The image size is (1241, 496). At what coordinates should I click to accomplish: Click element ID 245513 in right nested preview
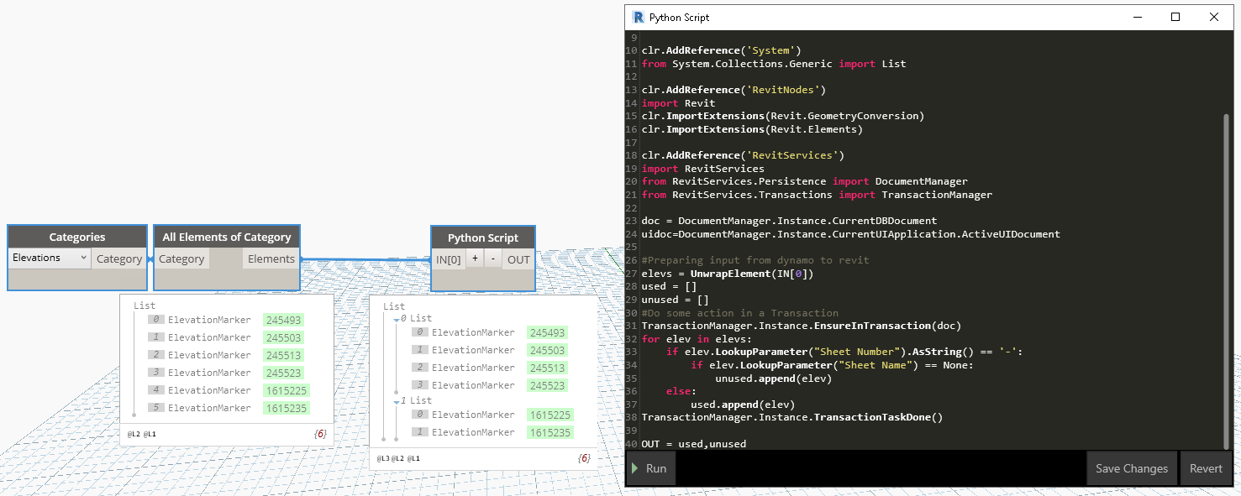tap(547, 368)
